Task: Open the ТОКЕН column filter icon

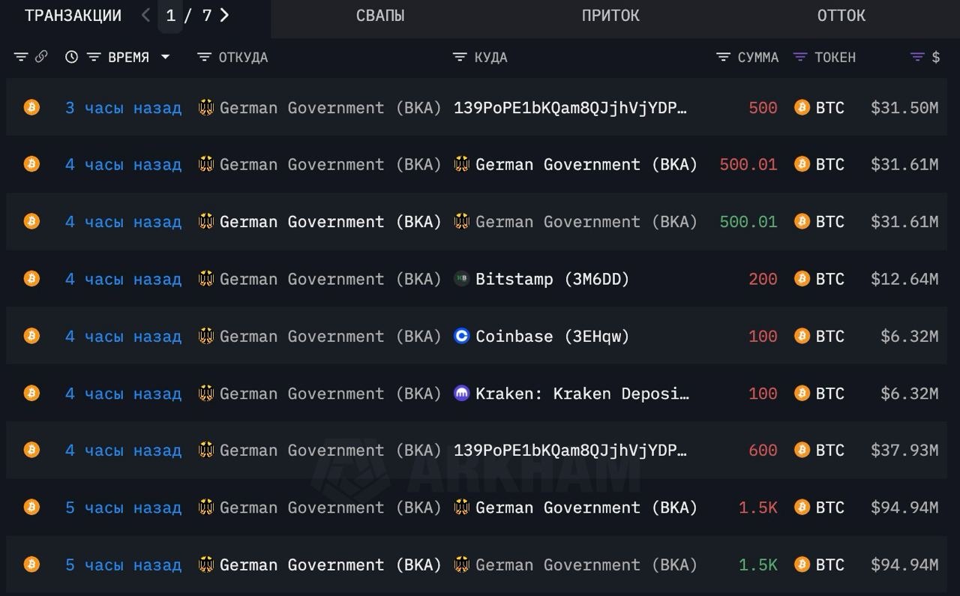Action: pos(800,57)
